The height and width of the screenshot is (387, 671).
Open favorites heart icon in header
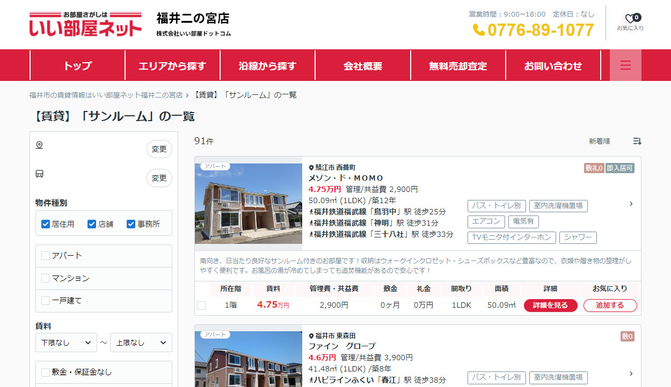pyautogui.click(x=630, y=19)
